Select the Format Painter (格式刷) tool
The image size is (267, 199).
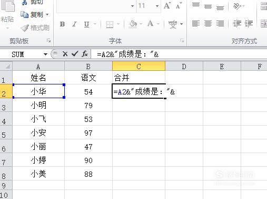(x=35, y=28)
